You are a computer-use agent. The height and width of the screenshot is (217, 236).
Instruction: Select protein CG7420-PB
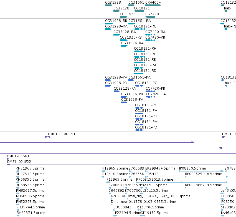150,91
